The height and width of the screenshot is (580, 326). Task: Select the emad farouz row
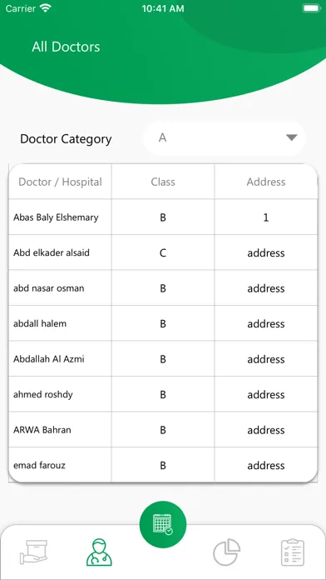click(x=163, y=465)
